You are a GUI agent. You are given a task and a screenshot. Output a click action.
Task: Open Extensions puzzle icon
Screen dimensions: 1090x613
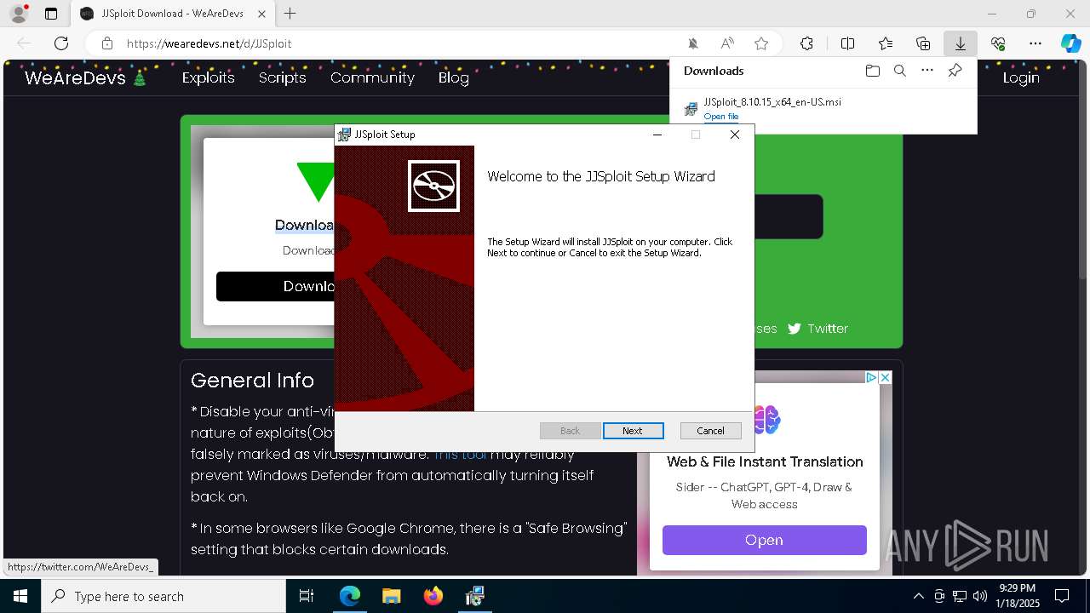pos(806,43)
